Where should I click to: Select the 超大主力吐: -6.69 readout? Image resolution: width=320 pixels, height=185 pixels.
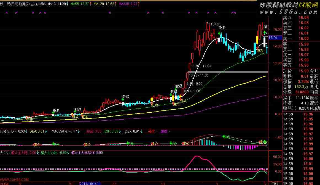(55, 153)
